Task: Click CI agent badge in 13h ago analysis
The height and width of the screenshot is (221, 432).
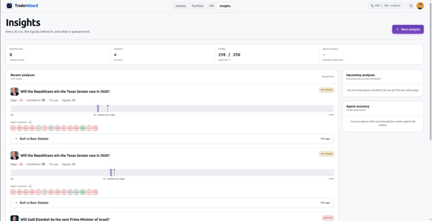Action: pos(89,128)
